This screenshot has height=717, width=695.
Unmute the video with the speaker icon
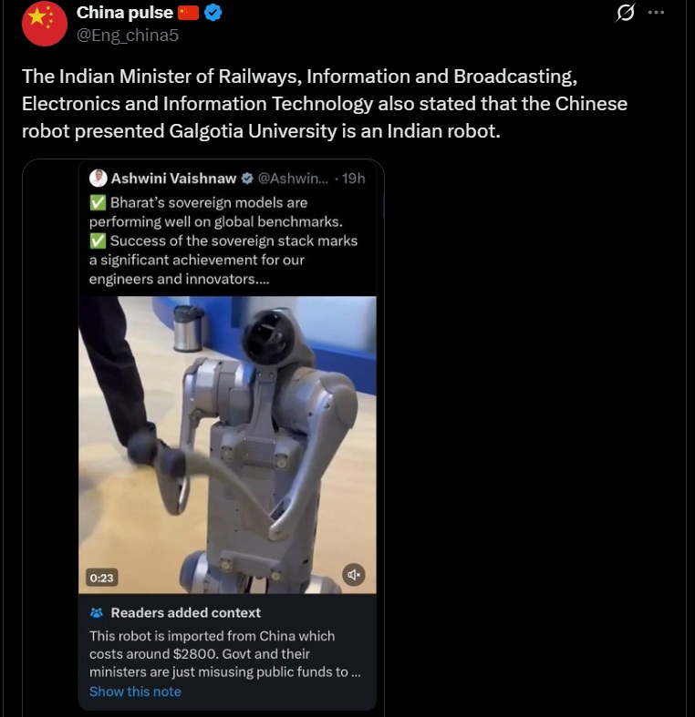click(x=354, y=574)
